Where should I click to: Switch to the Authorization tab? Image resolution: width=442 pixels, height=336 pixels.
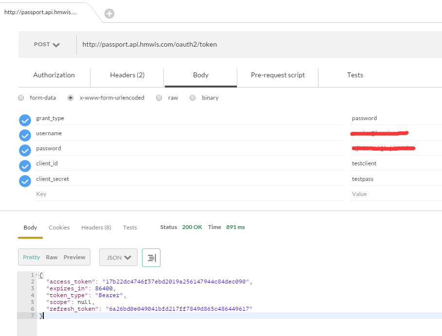pos(54,75)
